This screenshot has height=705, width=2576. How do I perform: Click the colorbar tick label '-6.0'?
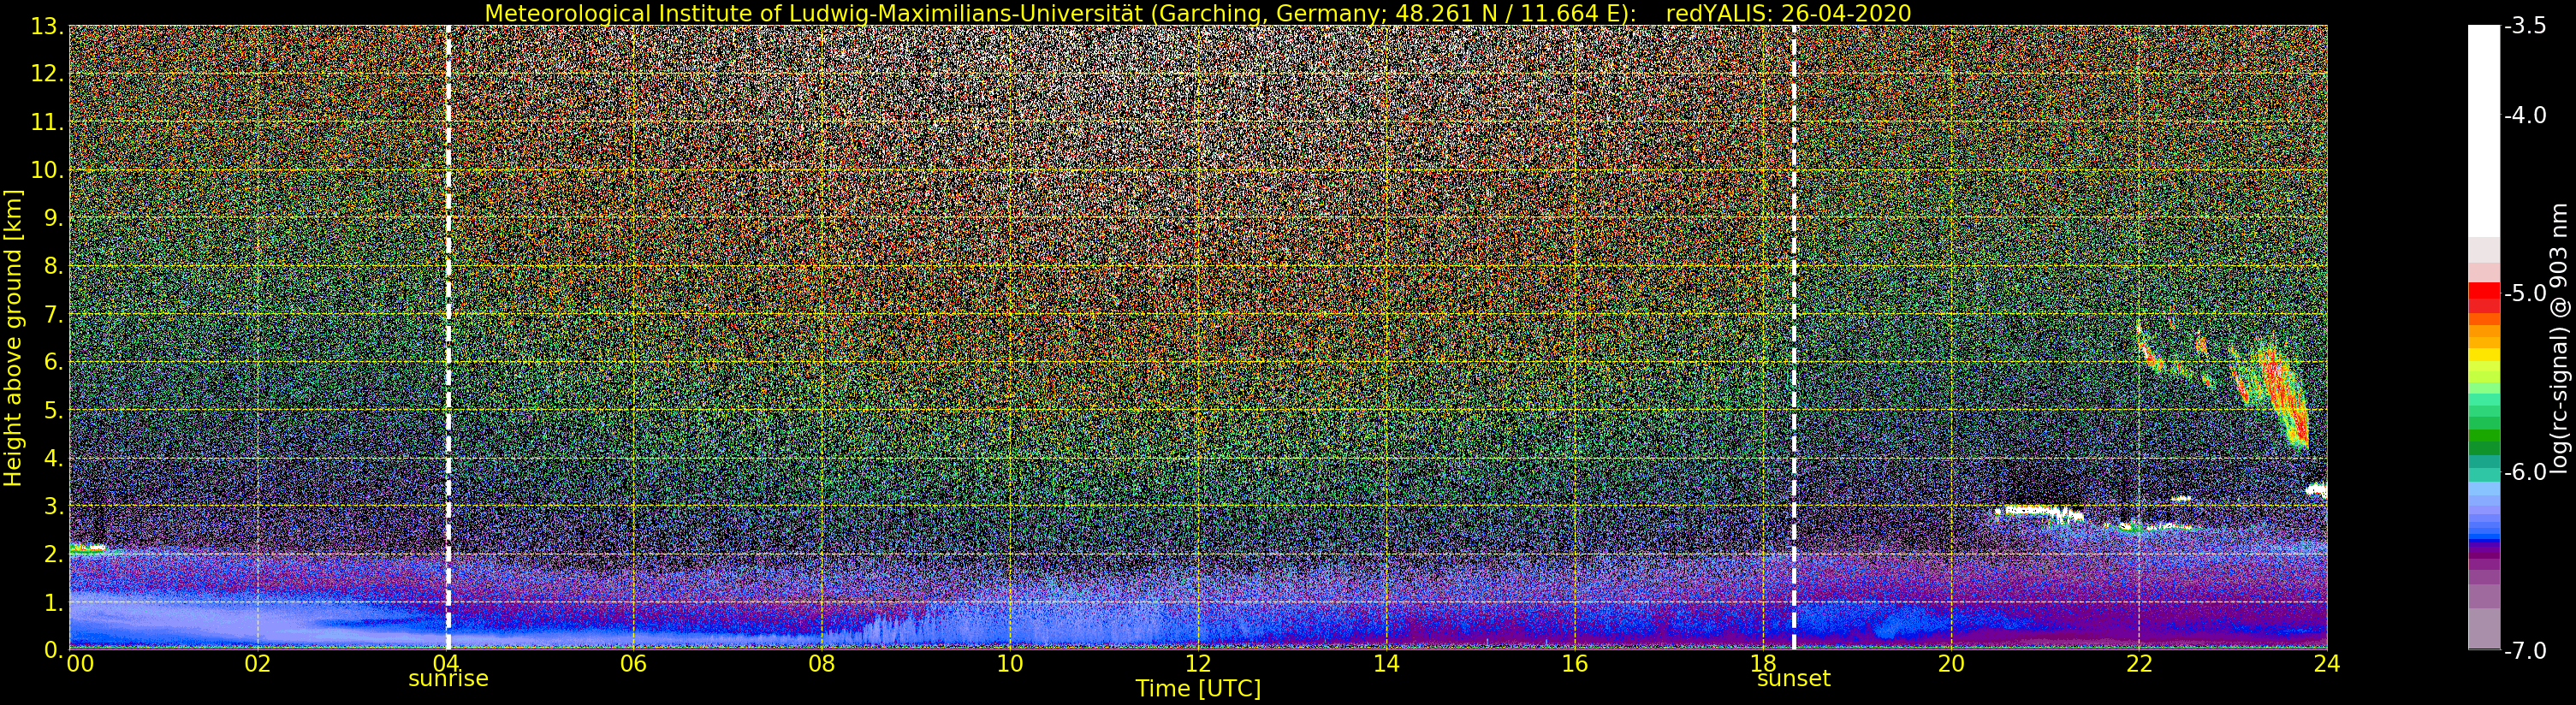tap(2525, 472)
